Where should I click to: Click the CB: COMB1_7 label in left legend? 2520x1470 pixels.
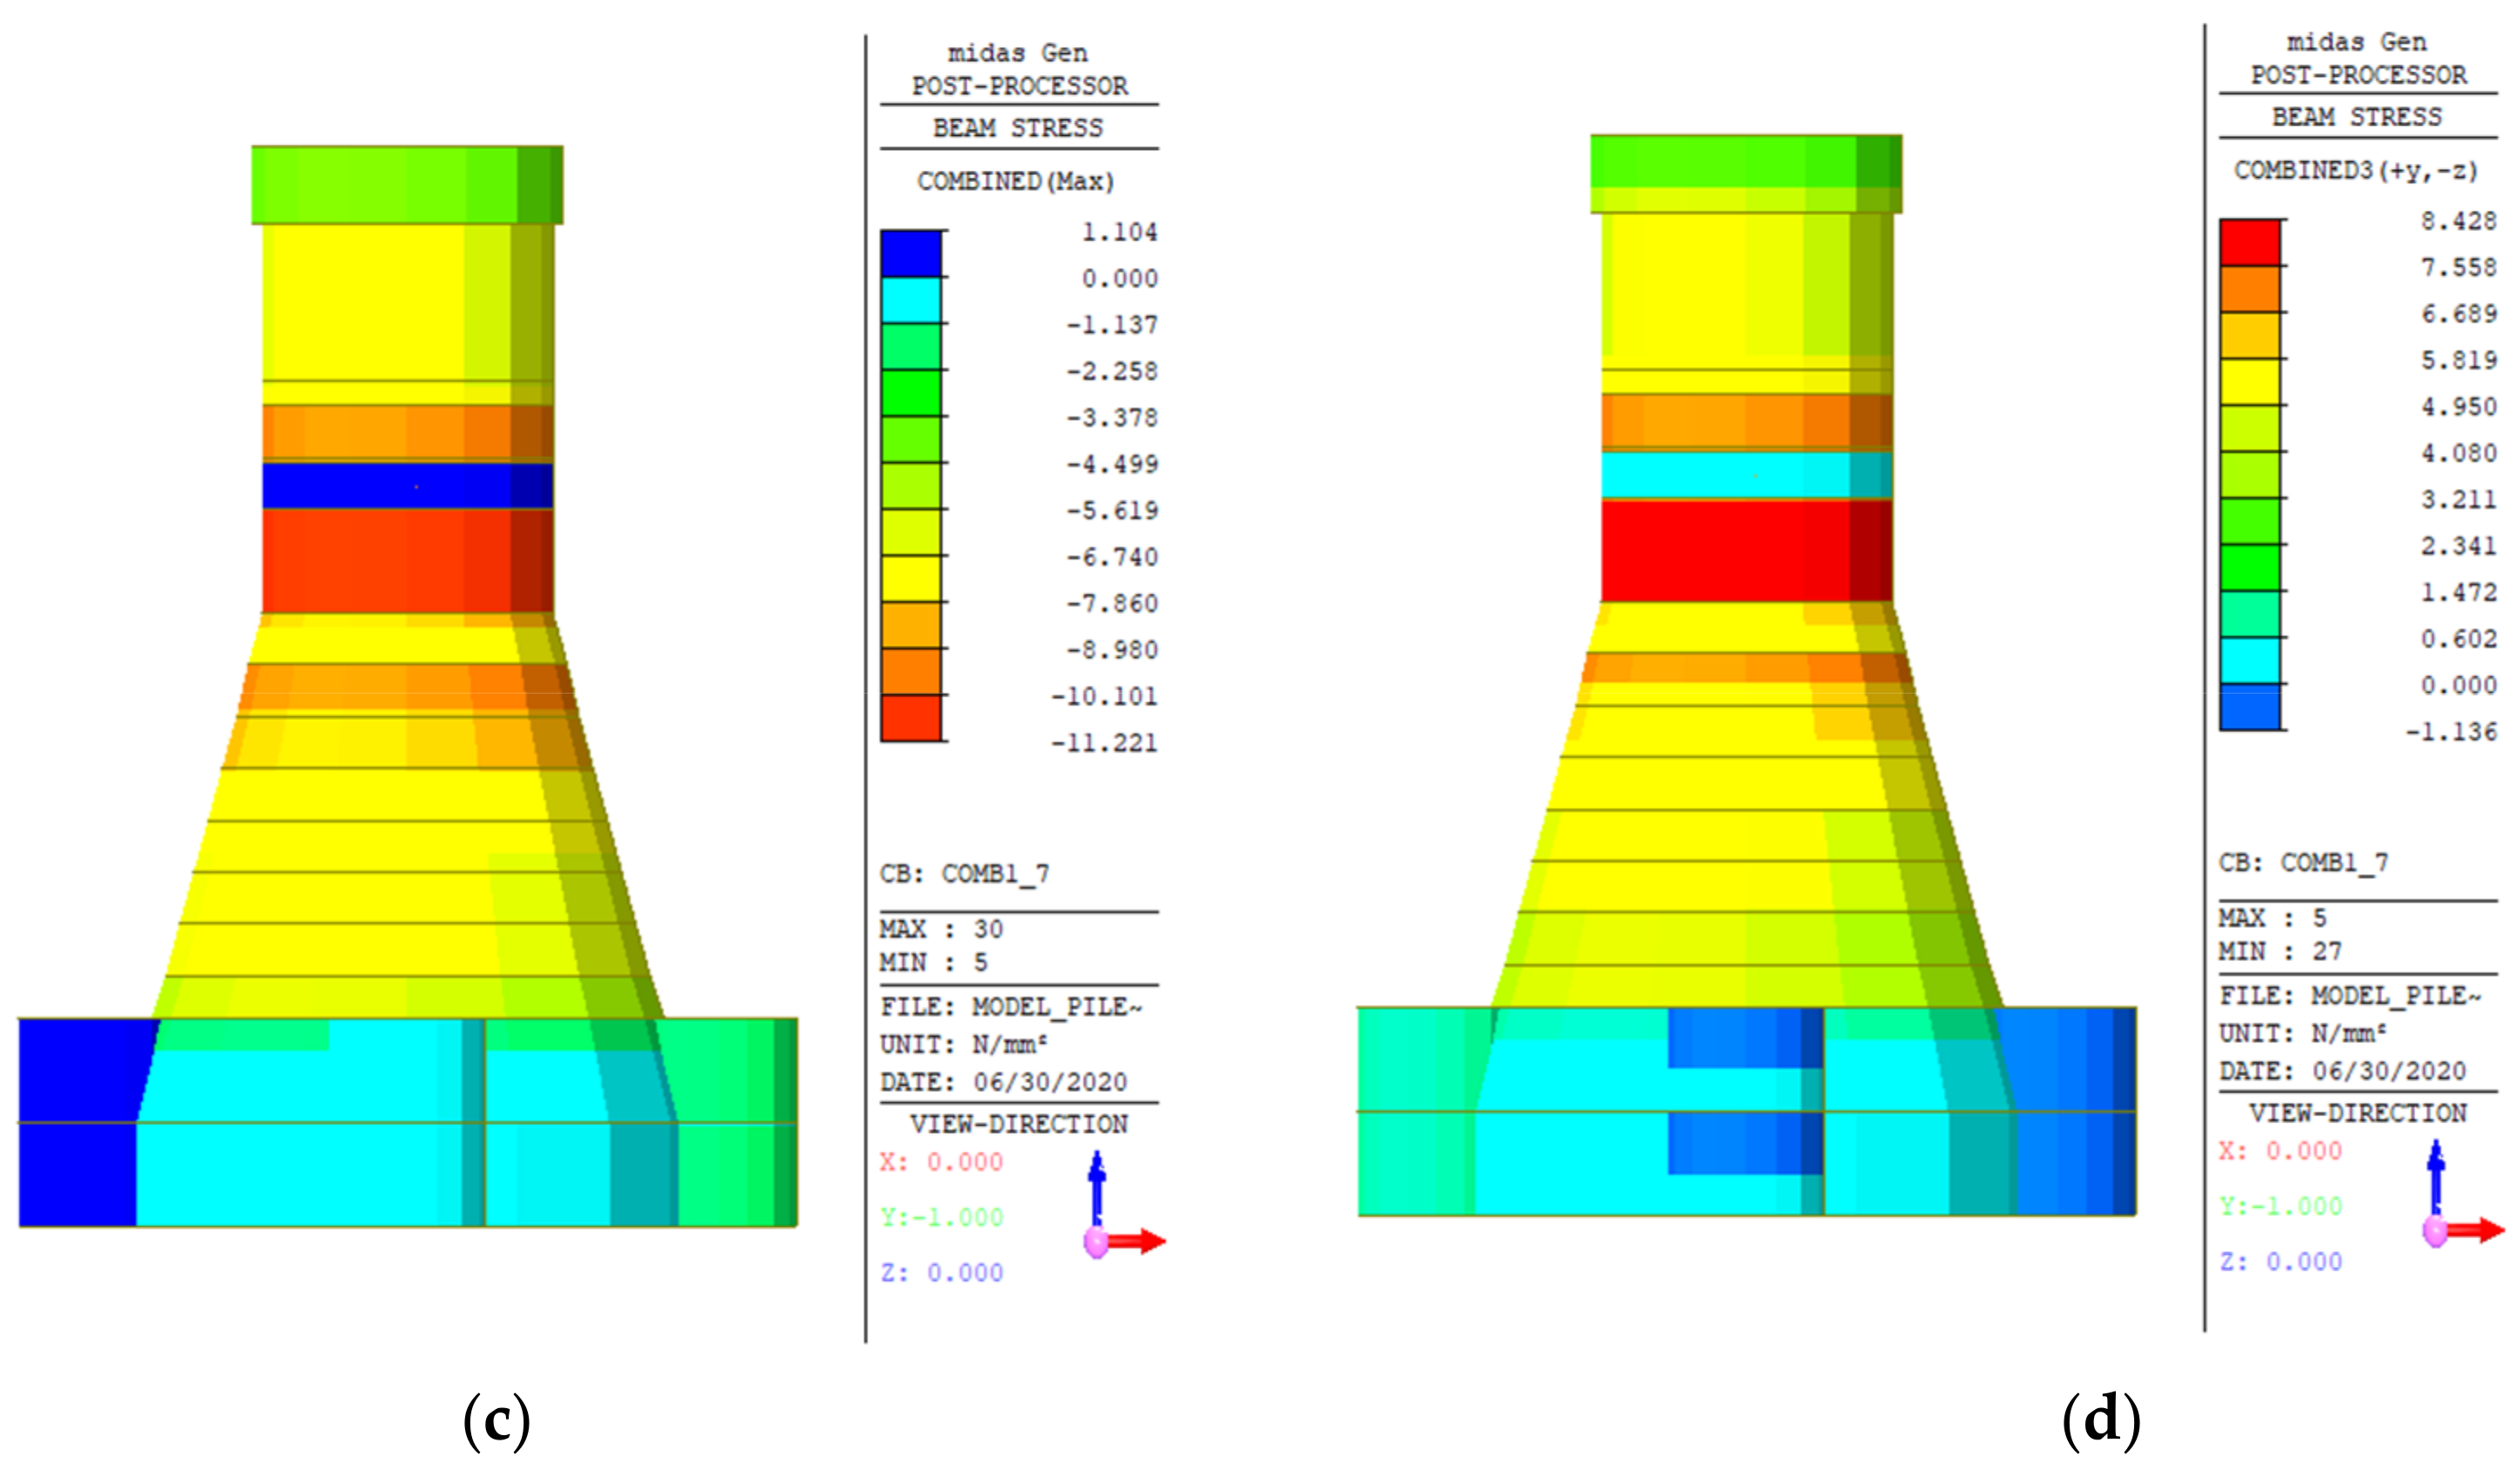[x=964, y=875]
